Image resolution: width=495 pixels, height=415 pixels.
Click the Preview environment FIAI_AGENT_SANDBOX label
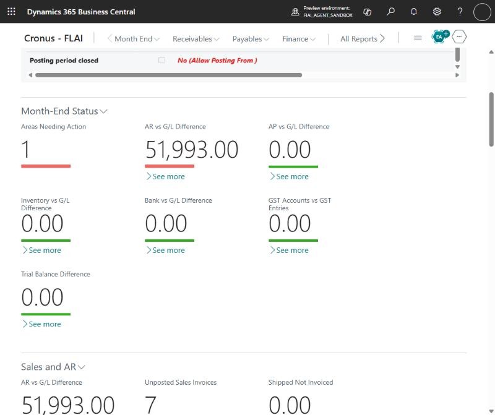pyautogui.click(x=328, y=12)
